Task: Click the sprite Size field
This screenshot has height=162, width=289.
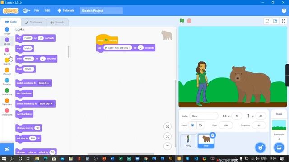Action: click(226, 126)
